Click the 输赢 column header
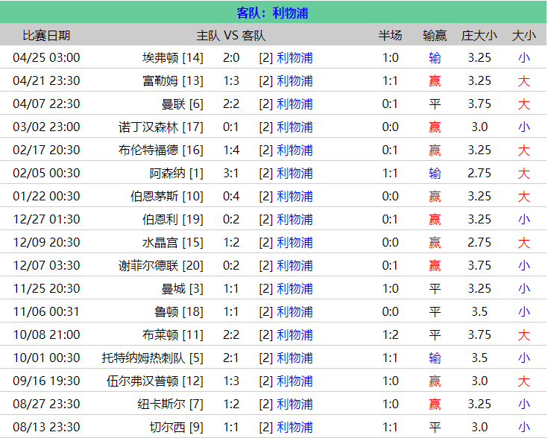The width and height of the screenshot is (548, 438). click(435, 35)
